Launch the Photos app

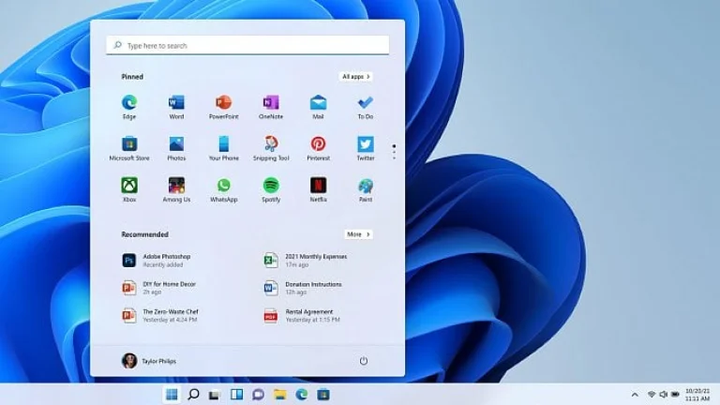point(176,148)
